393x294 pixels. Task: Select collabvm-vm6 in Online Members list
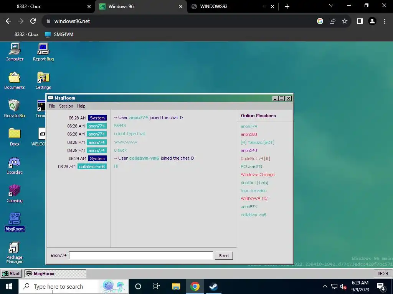[x=253, y=214]
